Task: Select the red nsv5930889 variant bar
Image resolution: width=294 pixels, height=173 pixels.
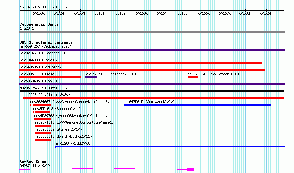Action: pyautogui.click(x=43, y=133)
